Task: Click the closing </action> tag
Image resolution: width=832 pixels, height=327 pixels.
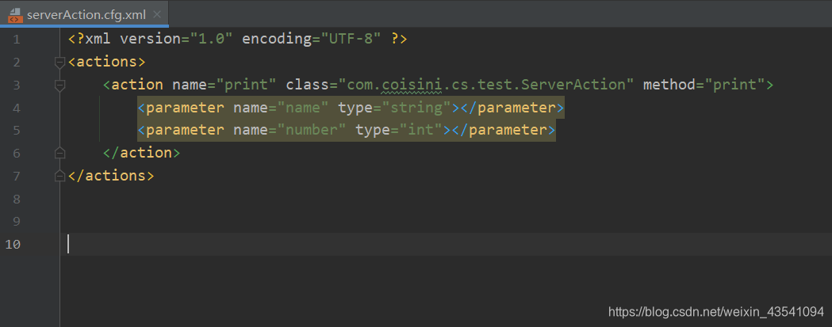Action: [x=142, y=153]
